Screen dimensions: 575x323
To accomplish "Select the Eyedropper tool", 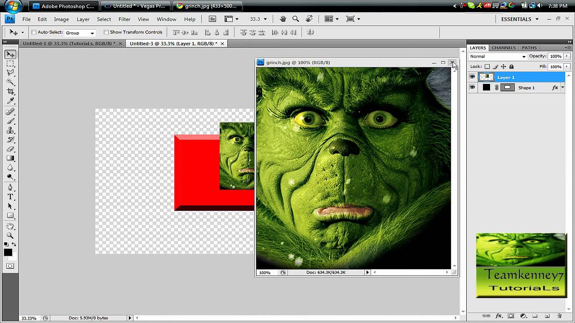I will [x=10, y=100].
